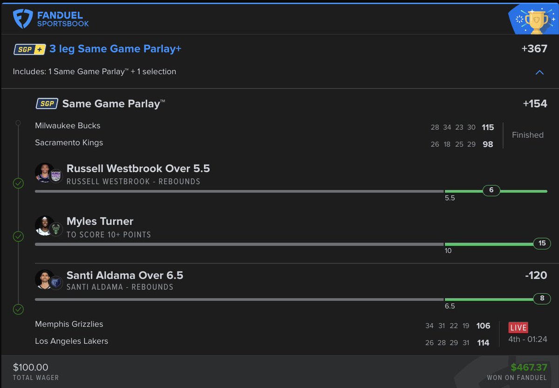Viewport: 559px width, 388px height.
Task: Click Myles Turner player avatar
Action: point(43,225)
